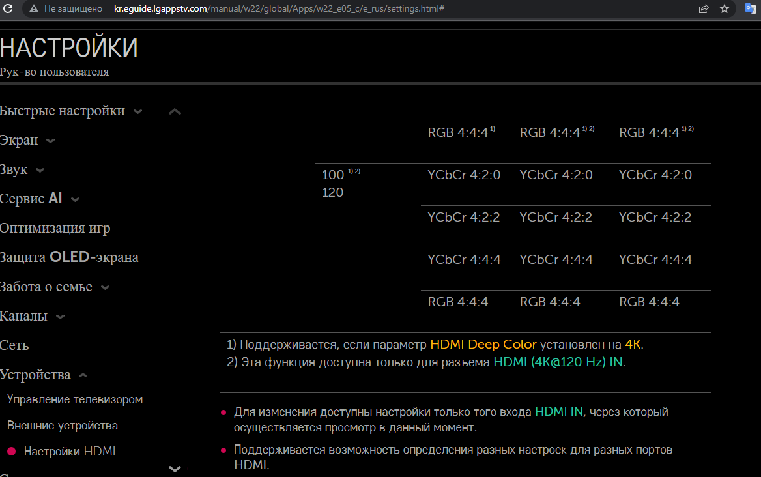Expand the Экран menu chevron

click(51, 141)
